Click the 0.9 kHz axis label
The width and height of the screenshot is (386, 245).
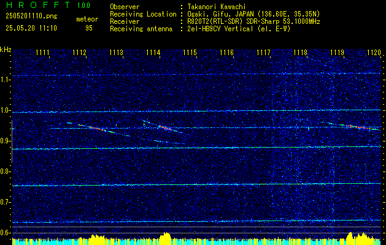point(4,141)
